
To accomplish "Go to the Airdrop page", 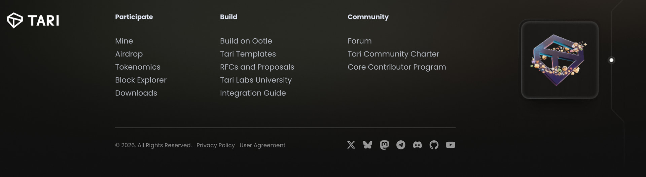I will coord(129,54).
